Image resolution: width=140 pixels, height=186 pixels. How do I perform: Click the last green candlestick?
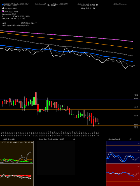99,123
